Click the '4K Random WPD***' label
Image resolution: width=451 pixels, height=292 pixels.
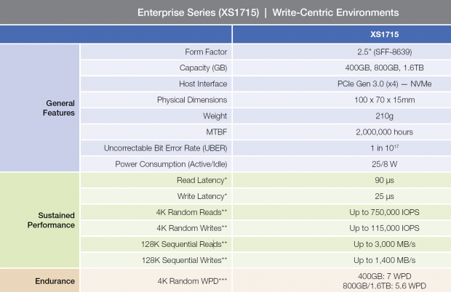192,281
